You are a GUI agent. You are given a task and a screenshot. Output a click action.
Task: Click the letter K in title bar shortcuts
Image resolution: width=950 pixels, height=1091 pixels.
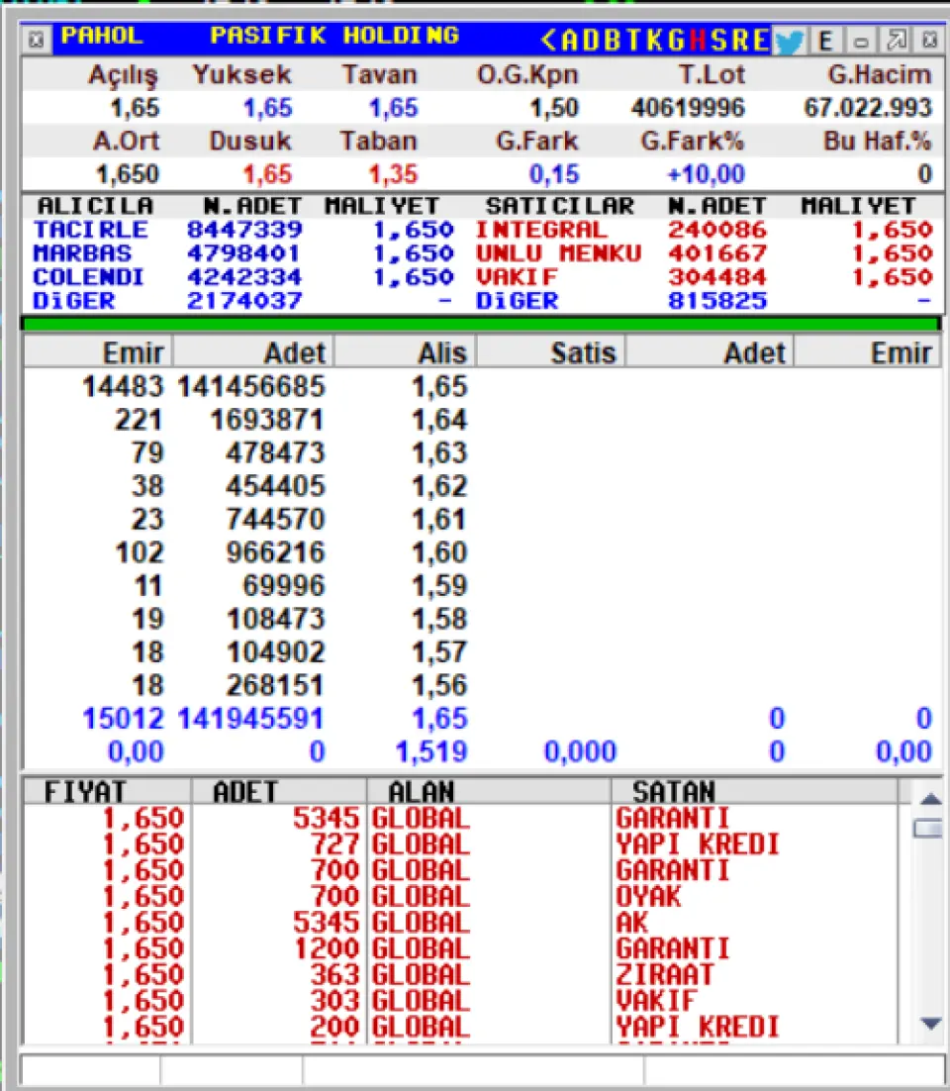coord(654,40)
